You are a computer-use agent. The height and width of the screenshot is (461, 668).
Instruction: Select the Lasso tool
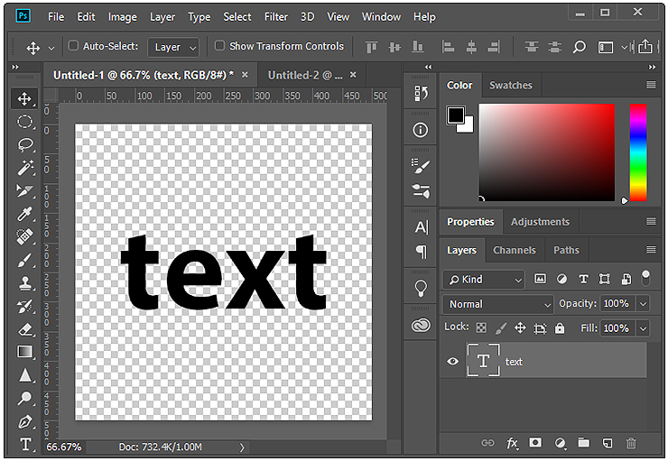24,145
